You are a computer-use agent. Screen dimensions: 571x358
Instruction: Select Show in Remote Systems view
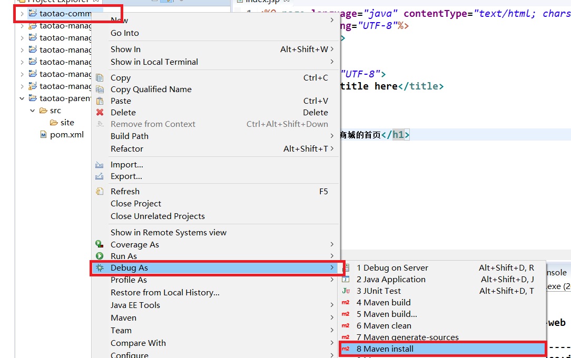(169, 233)
